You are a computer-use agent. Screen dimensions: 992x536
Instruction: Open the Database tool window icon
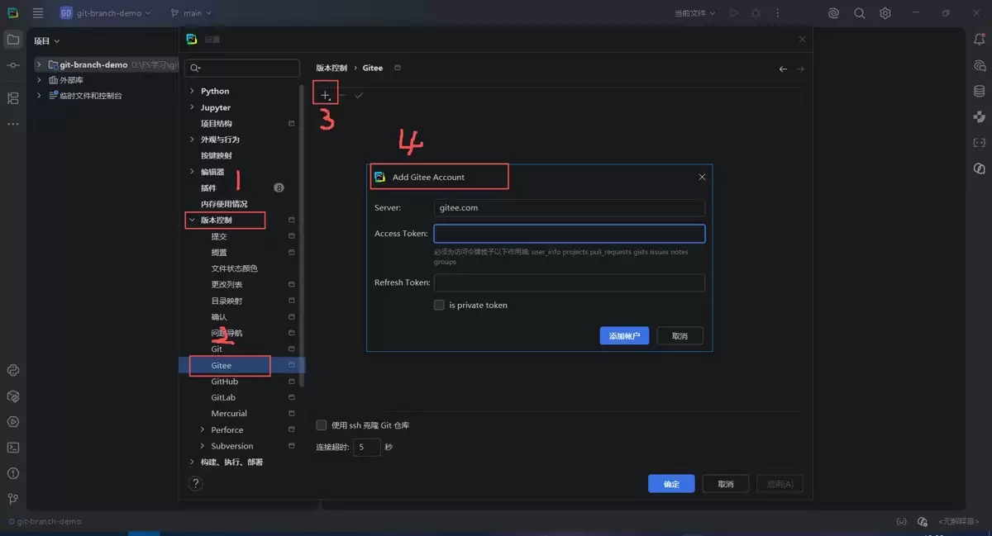click(980, 91)
